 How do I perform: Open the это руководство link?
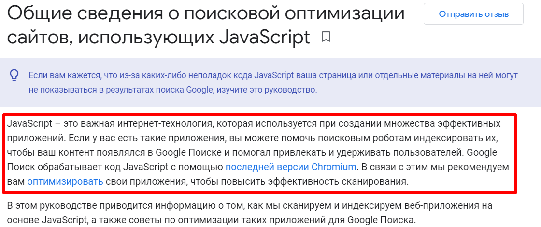click(x=282, y=90)
